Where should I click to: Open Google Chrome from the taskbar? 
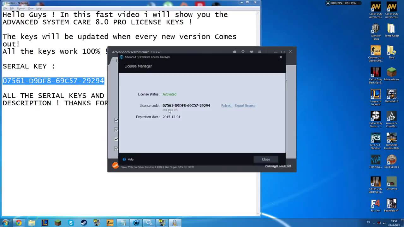tap(19, 223)
